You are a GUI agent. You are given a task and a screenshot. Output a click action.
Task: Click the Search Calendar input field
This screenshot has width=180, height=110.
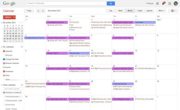[x=66, y=3]
